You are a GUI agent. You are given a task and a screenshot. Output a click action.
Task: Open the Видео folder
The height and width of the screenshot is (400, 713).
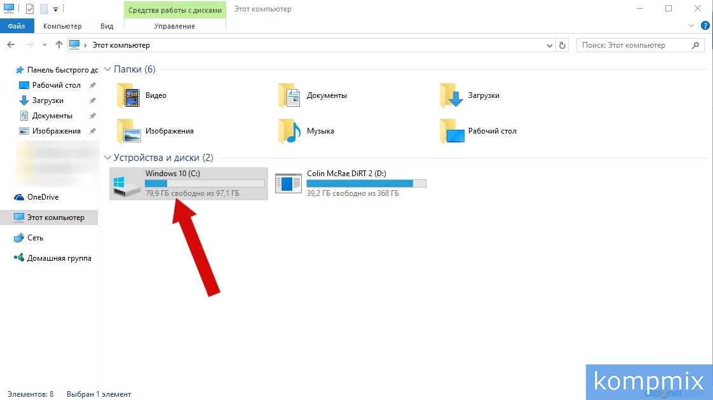(x=142, y=95)
